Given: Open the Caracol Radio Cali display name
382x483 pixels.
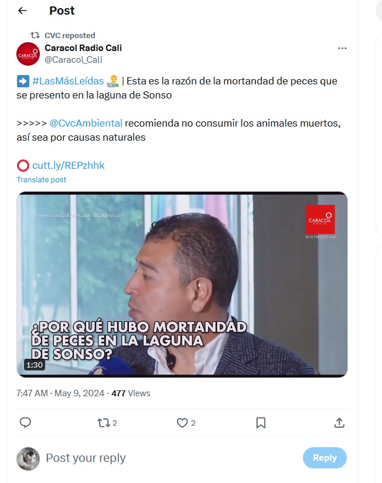Looking at the screenshot, I should coord(83,48).
